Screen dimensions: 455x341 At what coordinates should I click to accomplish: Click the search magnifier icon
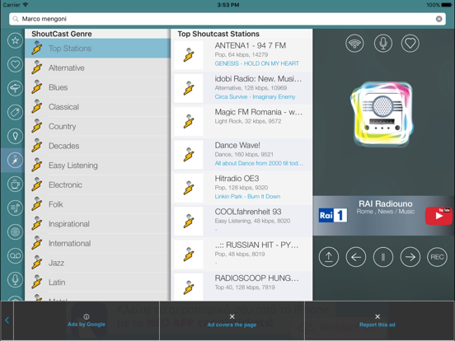[16, 19]
